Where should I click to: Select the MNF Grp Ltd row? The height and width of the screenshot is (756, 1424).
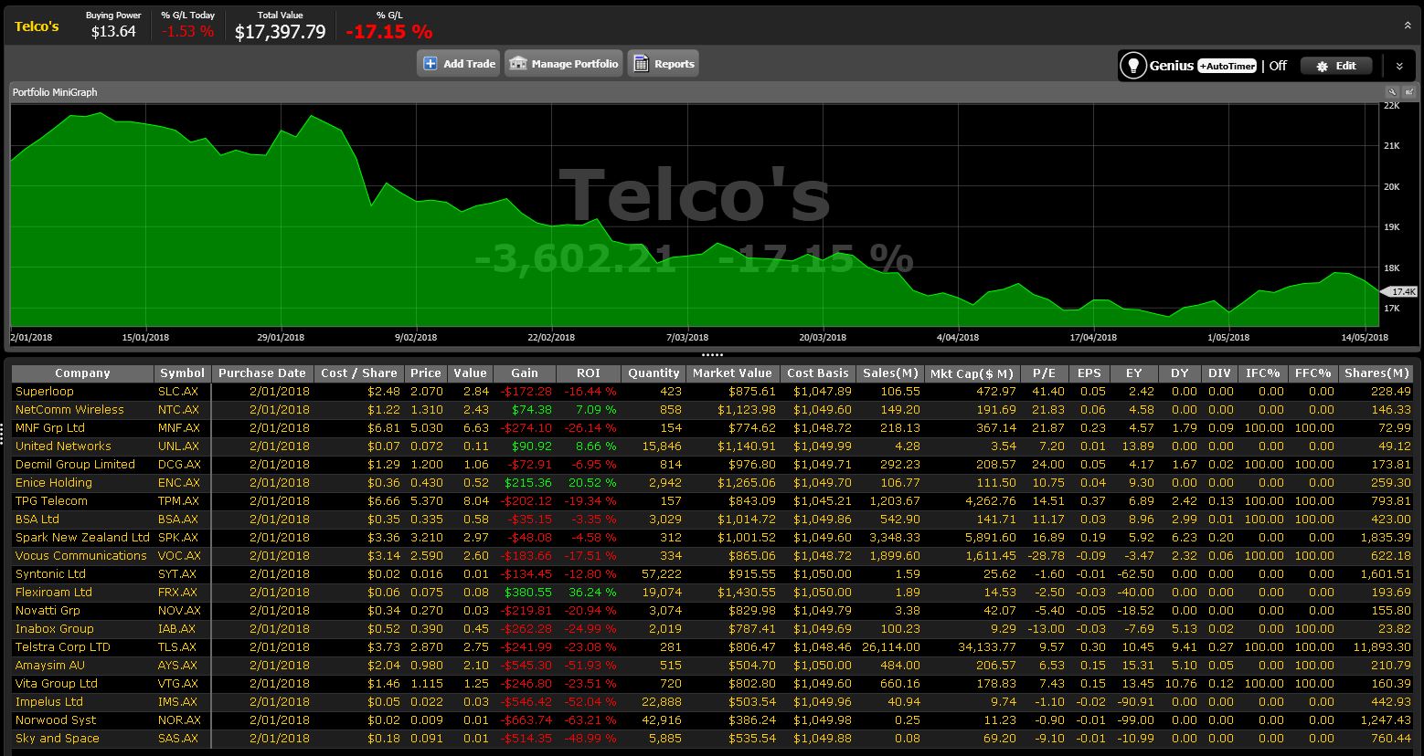(713, 427)
